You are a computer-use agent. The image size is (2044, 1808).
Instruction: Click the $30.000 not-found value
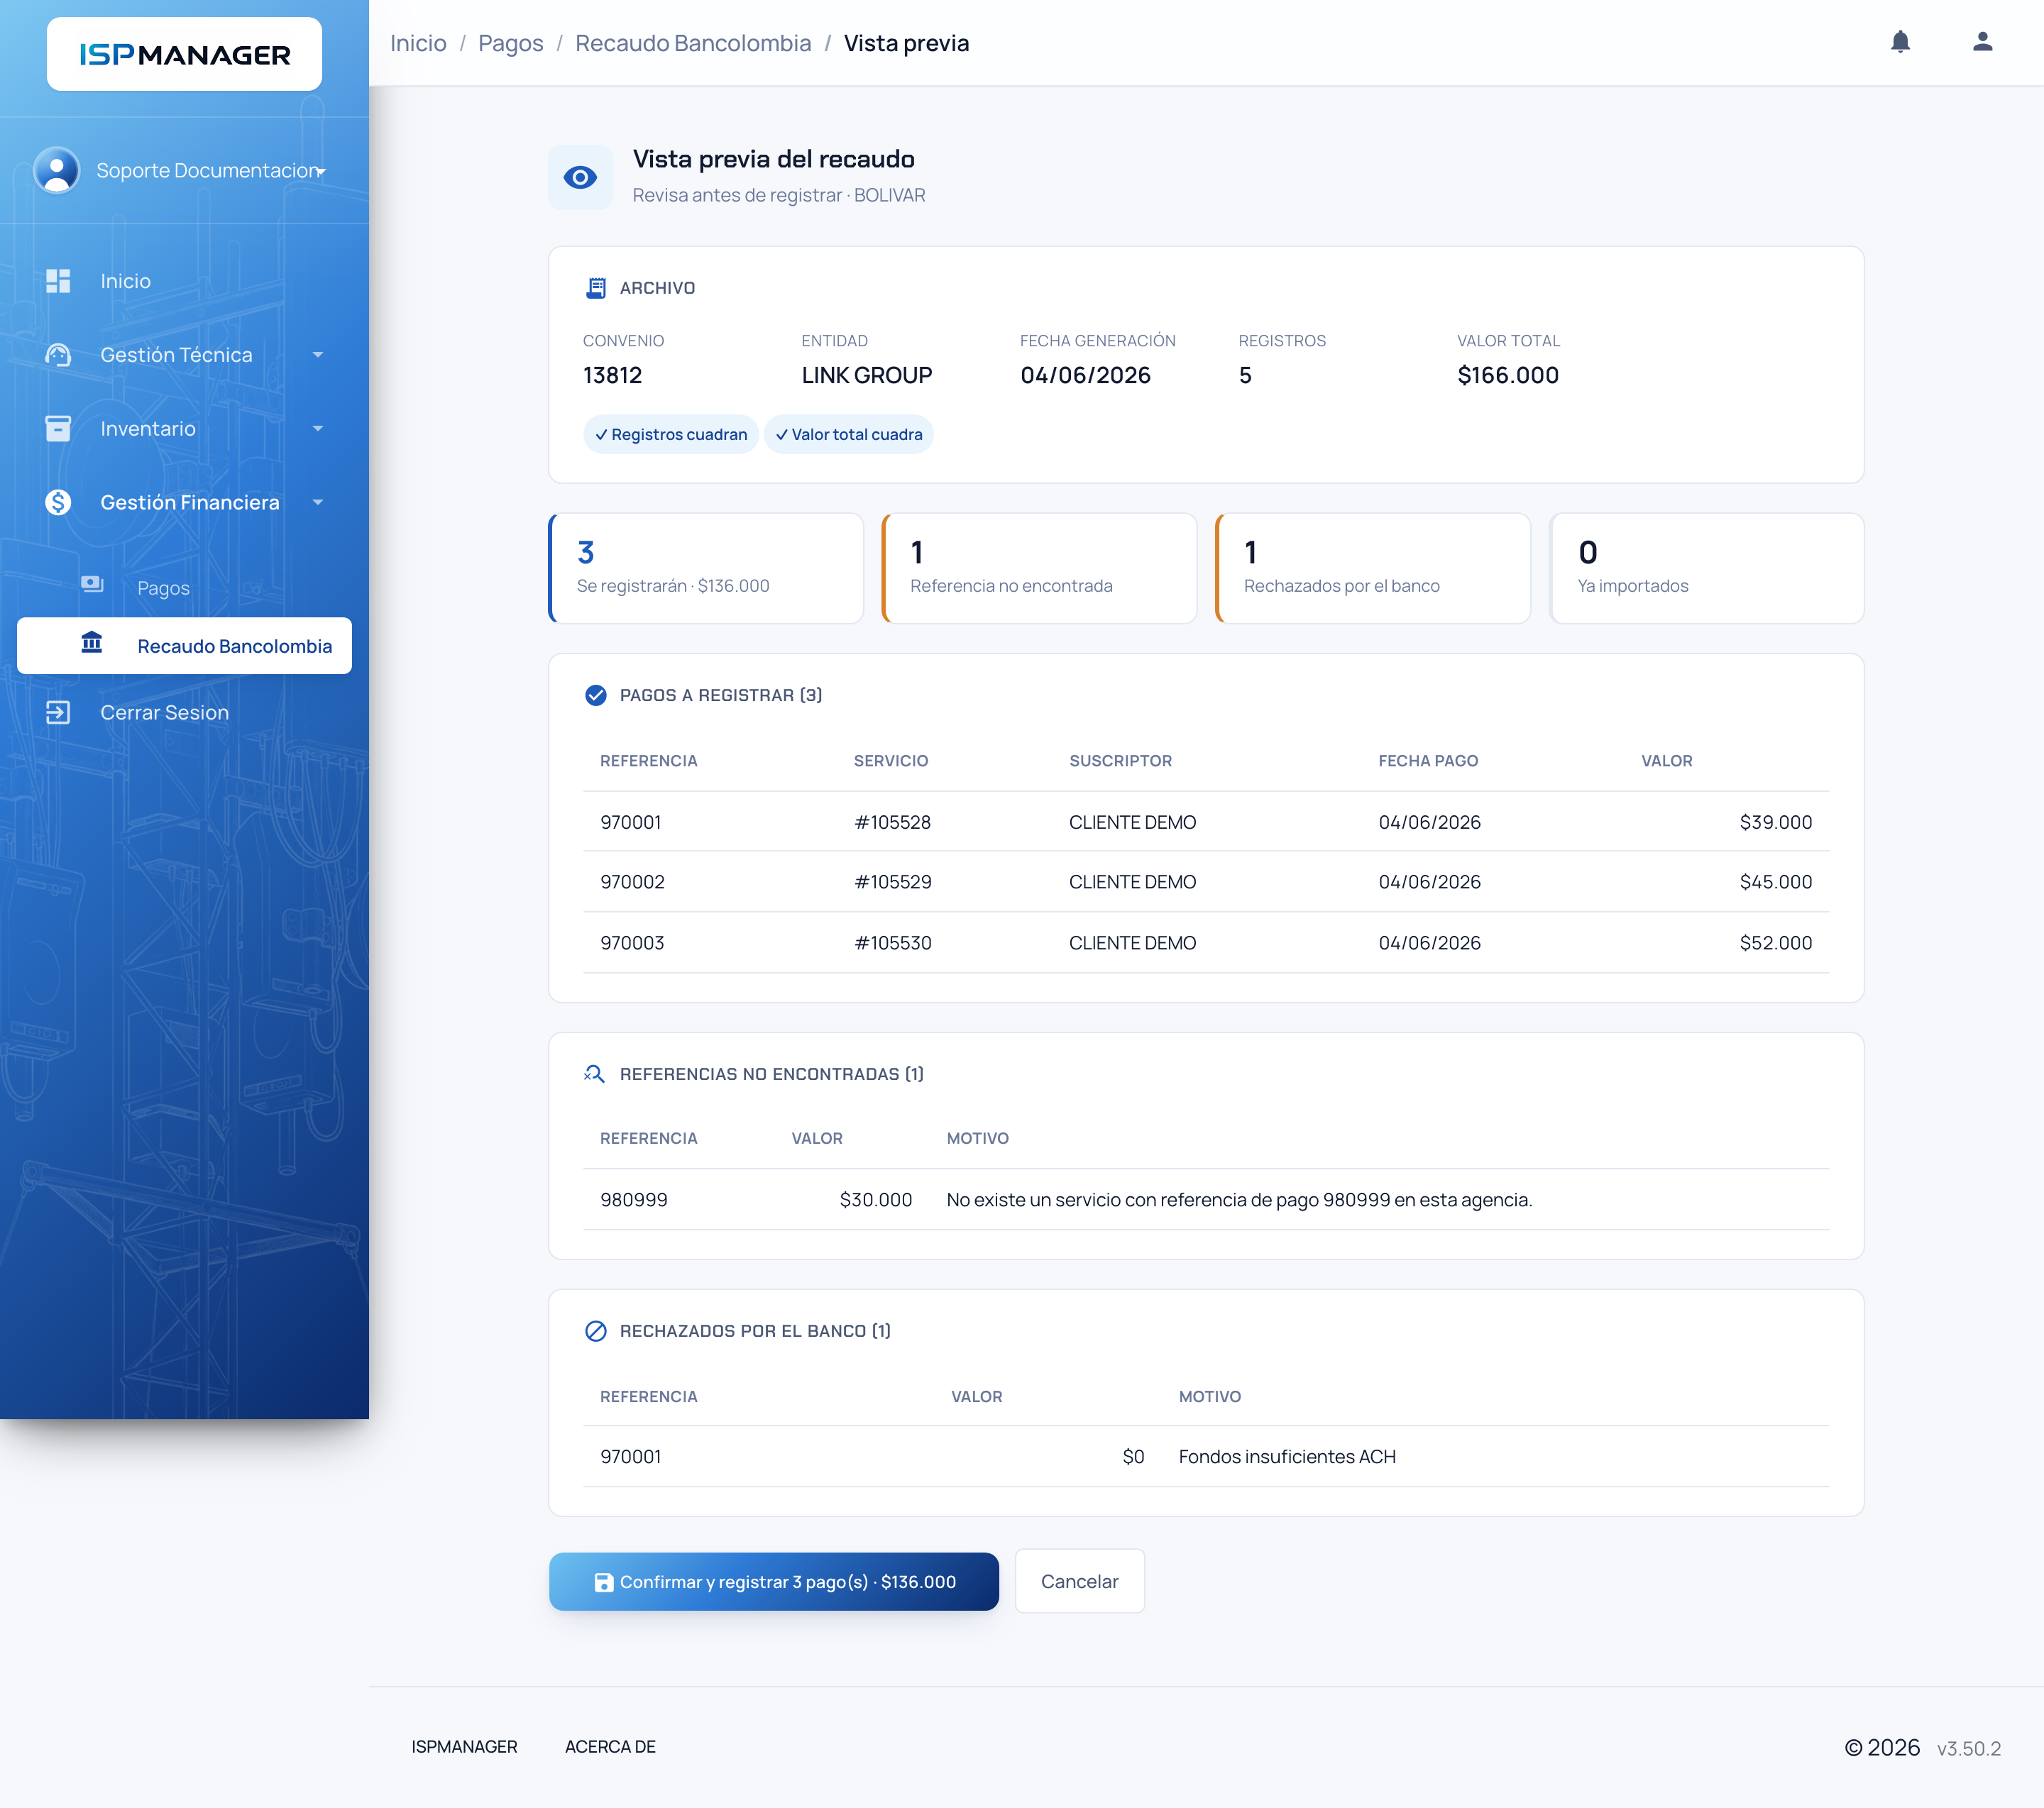coord(876,1200)
